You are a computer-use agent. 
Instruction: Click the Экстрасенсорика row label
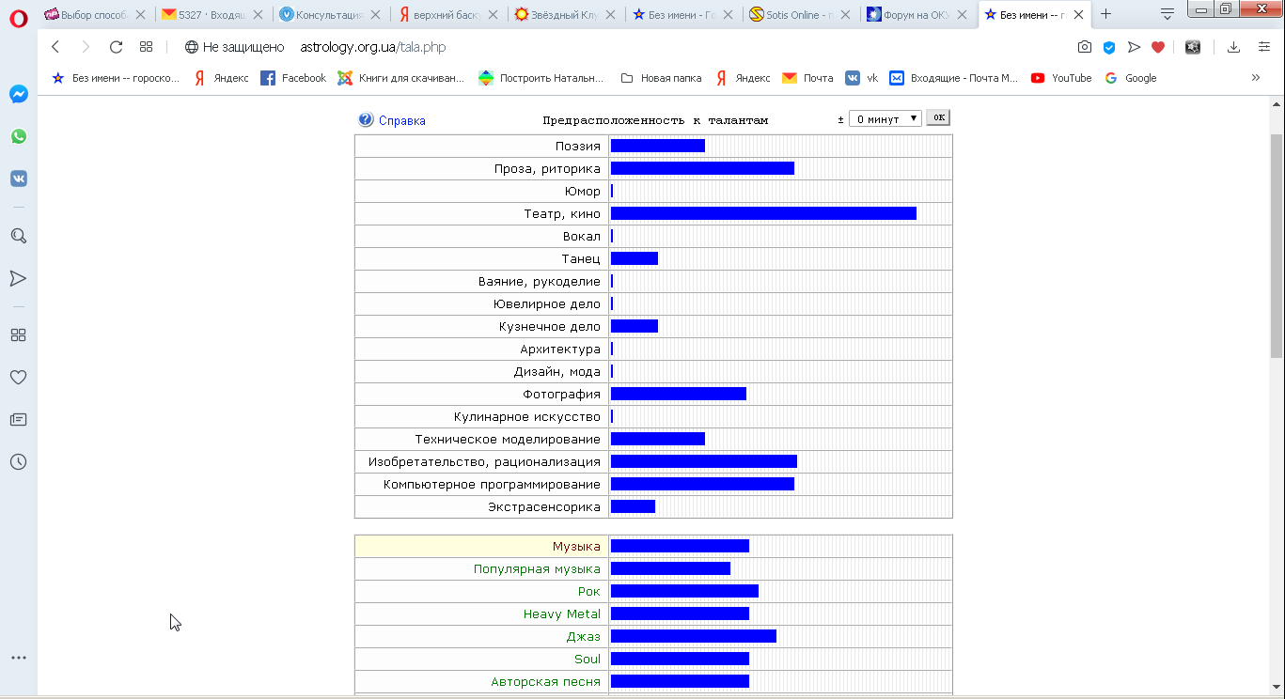coord(544,506)
